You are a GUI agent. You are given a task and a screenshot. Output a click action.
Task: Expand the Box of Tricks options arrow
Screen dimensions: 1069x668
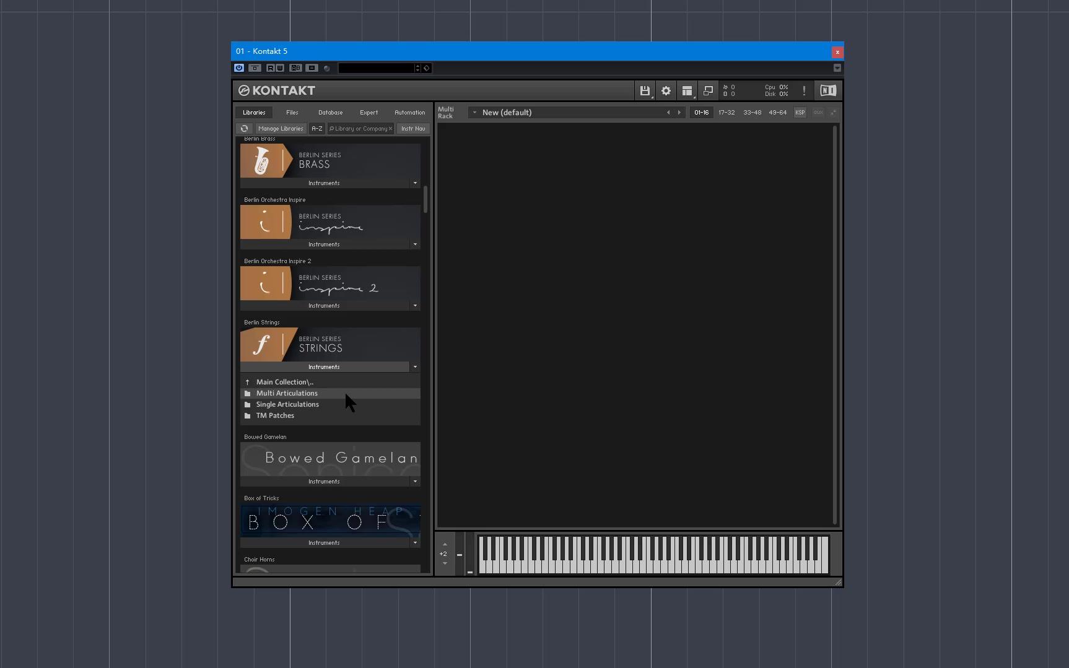tap(415, 543)
